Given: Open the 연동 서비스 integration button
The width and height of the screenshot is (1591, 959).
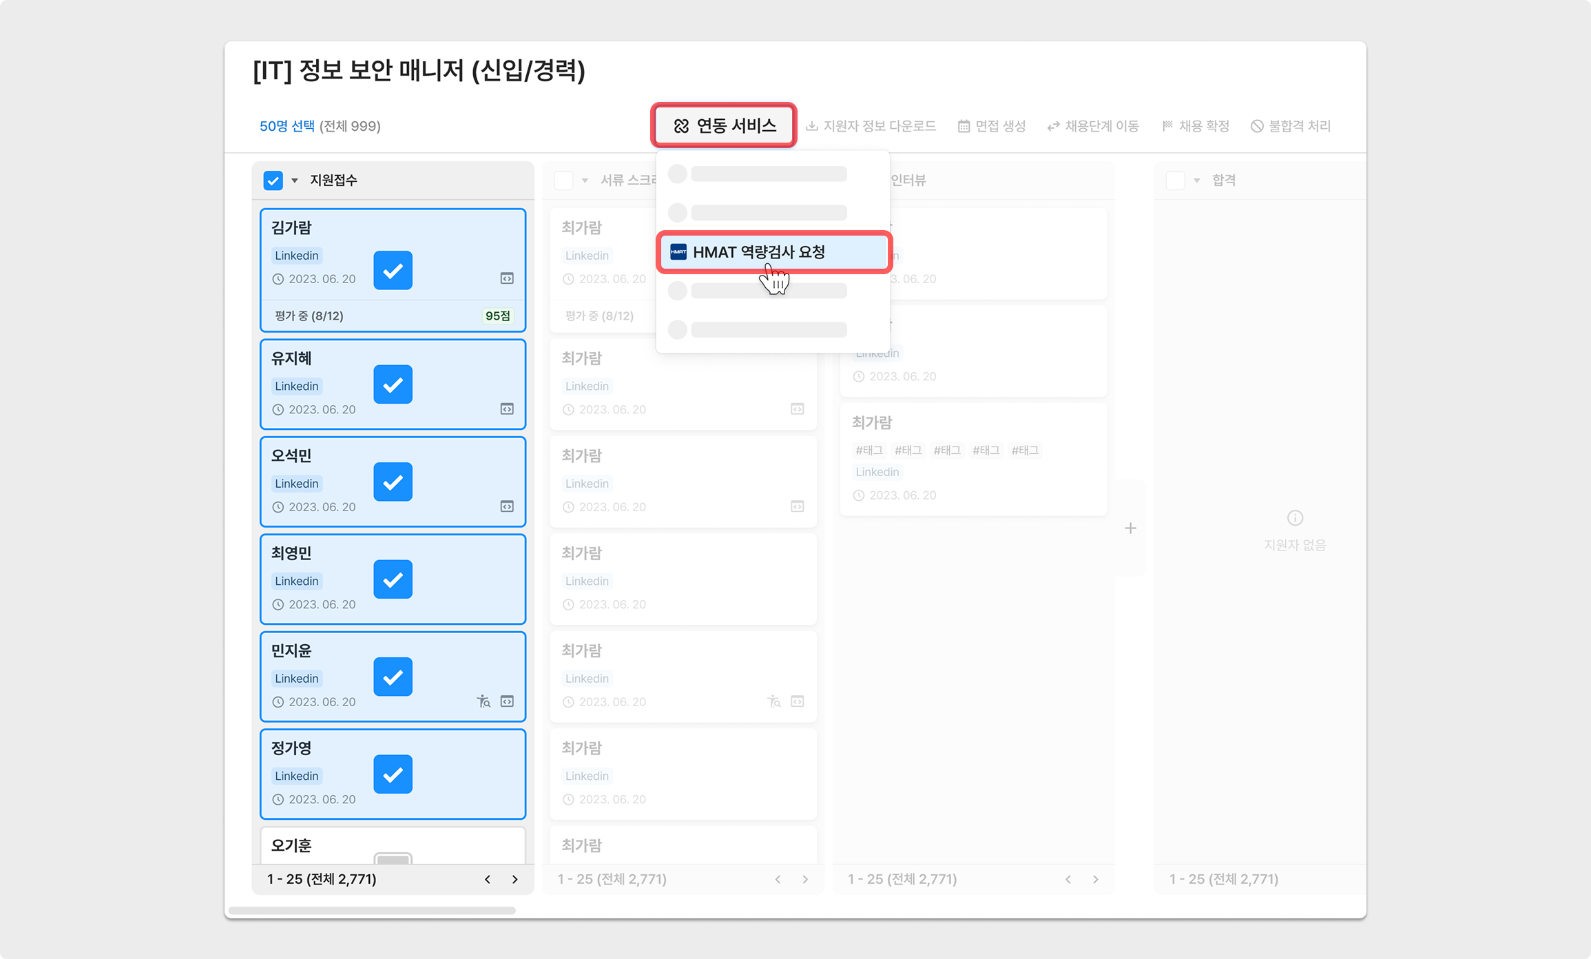Looking at the screenshot, I should (724, 125).
